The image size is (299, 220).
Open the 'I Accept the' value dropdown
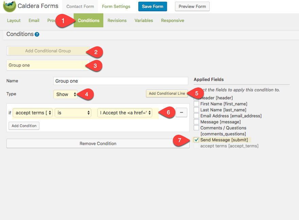coord(125,113)
